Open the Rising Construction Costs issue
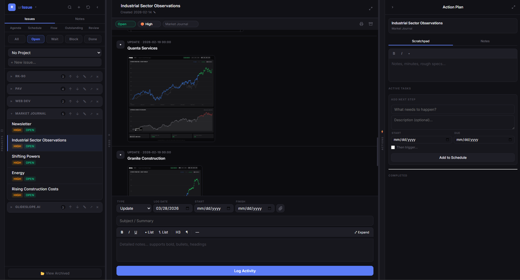Screen dimensions: 520x280 (55, 192)
